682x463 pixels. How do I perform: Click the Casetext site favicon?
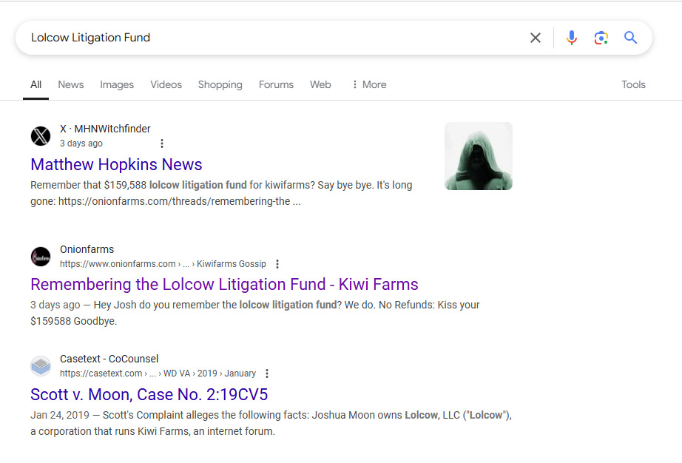(41, 366)
